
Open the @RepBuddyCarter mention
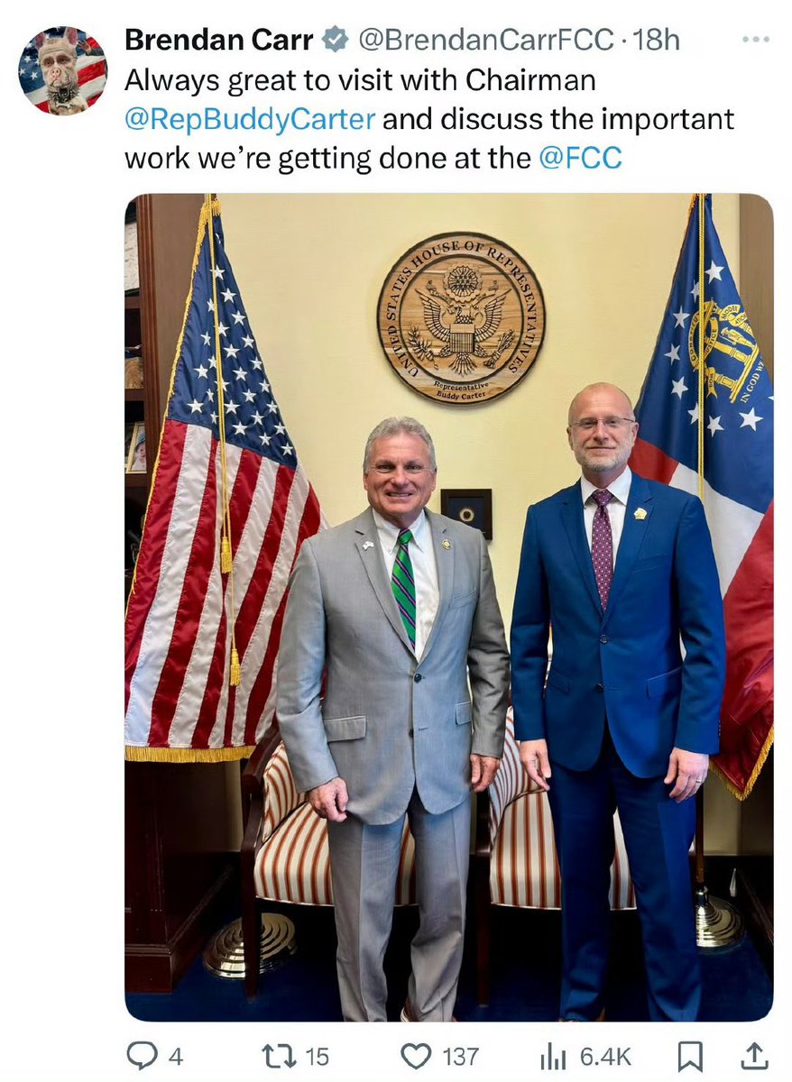point(250,119)
